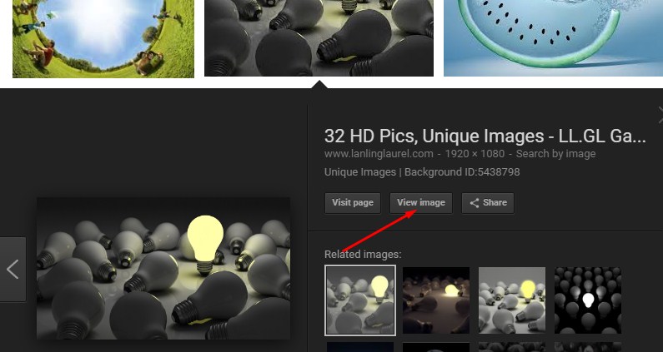Click the large glowing light bulb preview image

click(x=163, y=268)
